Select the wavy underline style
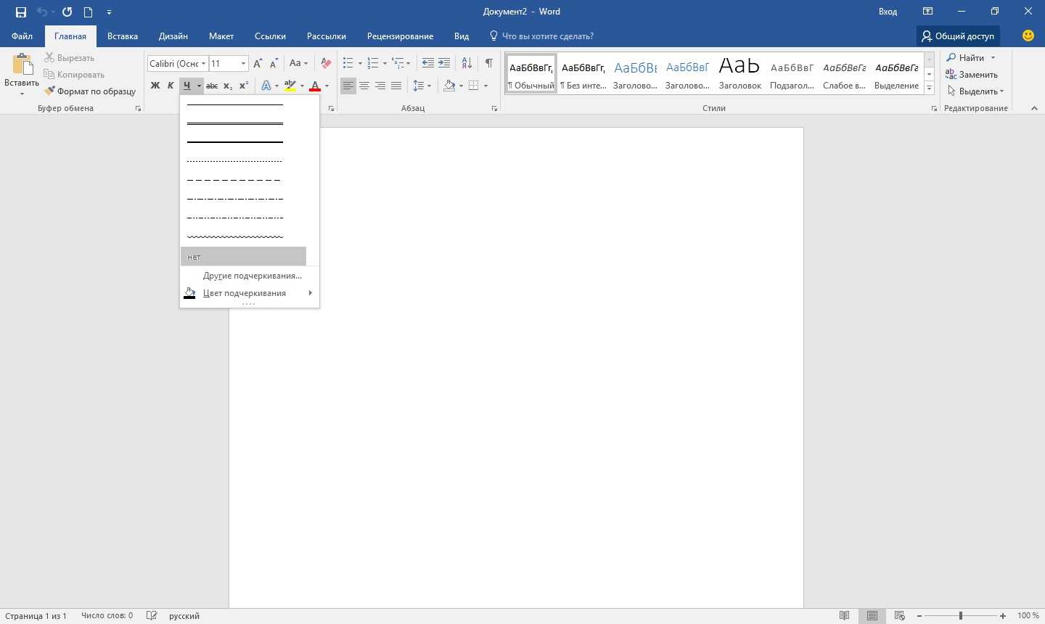The width and height of the screenshot is (1045, 624). click(235, 237)
